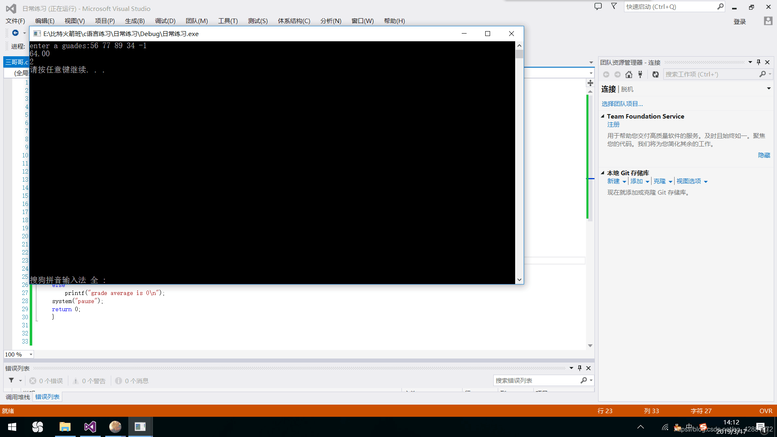Click the Sogou input method tray icon
Image resolution: width=777 pixels, height=437 pixels.
coord(703,427)
